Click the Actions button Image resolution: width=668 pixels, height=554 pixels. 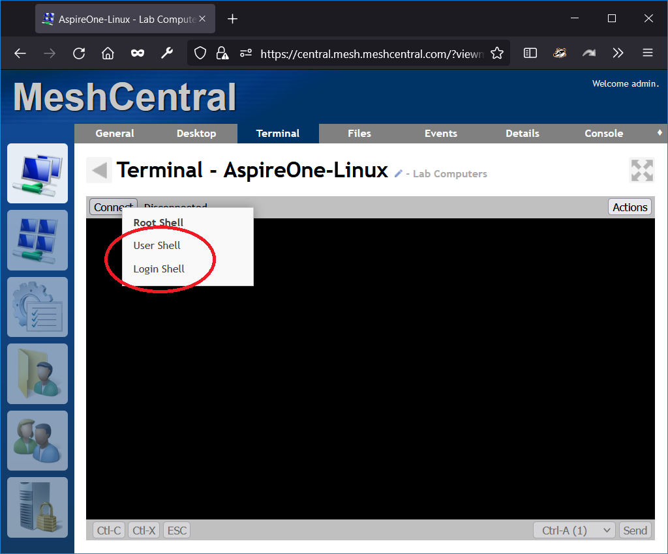[x=630, y=207]
